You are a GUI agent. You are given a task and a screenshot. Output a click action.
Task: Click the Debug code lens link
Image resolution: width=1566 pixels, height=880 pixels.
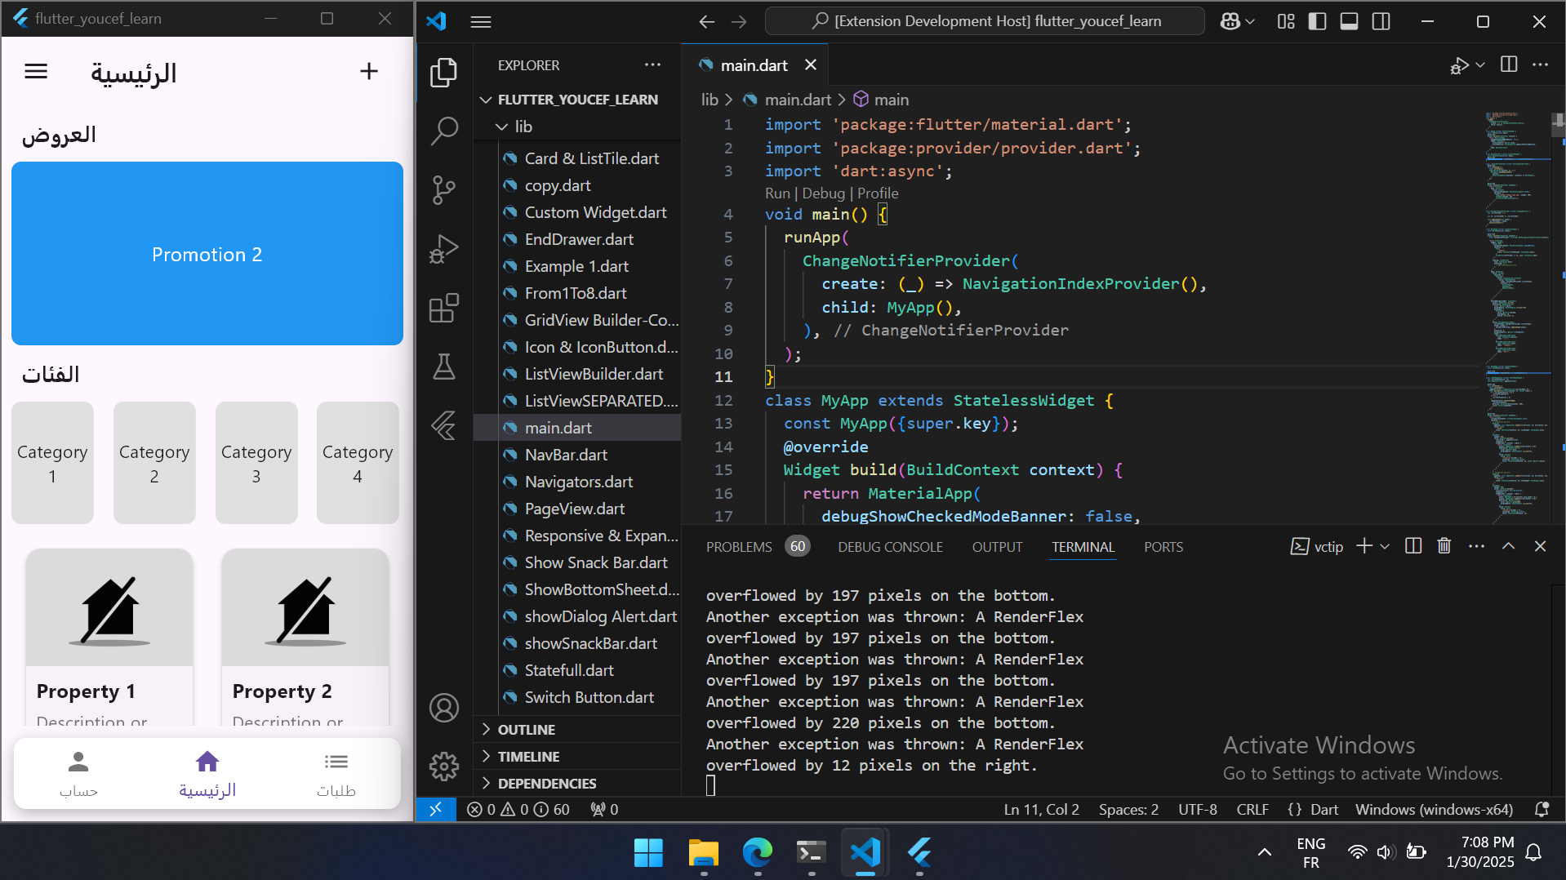pyautogui.click(x=823, y=193)
